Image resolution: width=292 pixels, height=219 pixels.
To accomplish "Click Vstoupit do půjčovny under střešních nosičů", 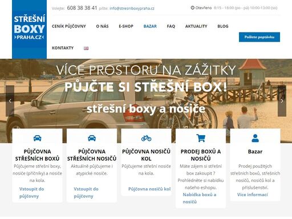I will click(86, 193).
